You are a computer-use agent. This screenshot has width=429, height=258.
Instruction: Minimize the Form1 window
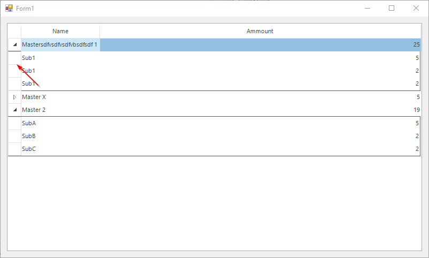367,8
